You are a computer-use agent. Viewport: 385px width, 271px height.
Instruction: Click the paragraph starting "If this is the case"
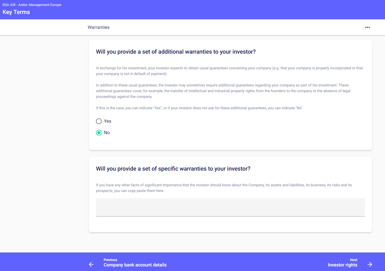pos(200,108)
